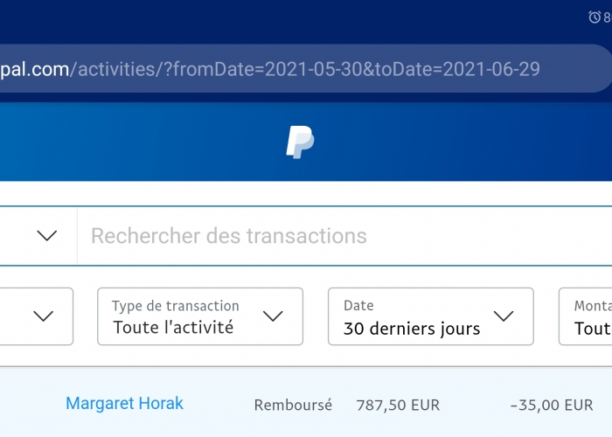The image size is (612, 437).
Task: Open the Date filter dropdown
Action: click(x=431, y=316)
